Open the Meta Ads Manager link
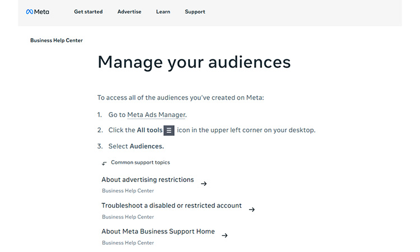Viewport: 420px width, 252px height. click(x=156, y=115)
